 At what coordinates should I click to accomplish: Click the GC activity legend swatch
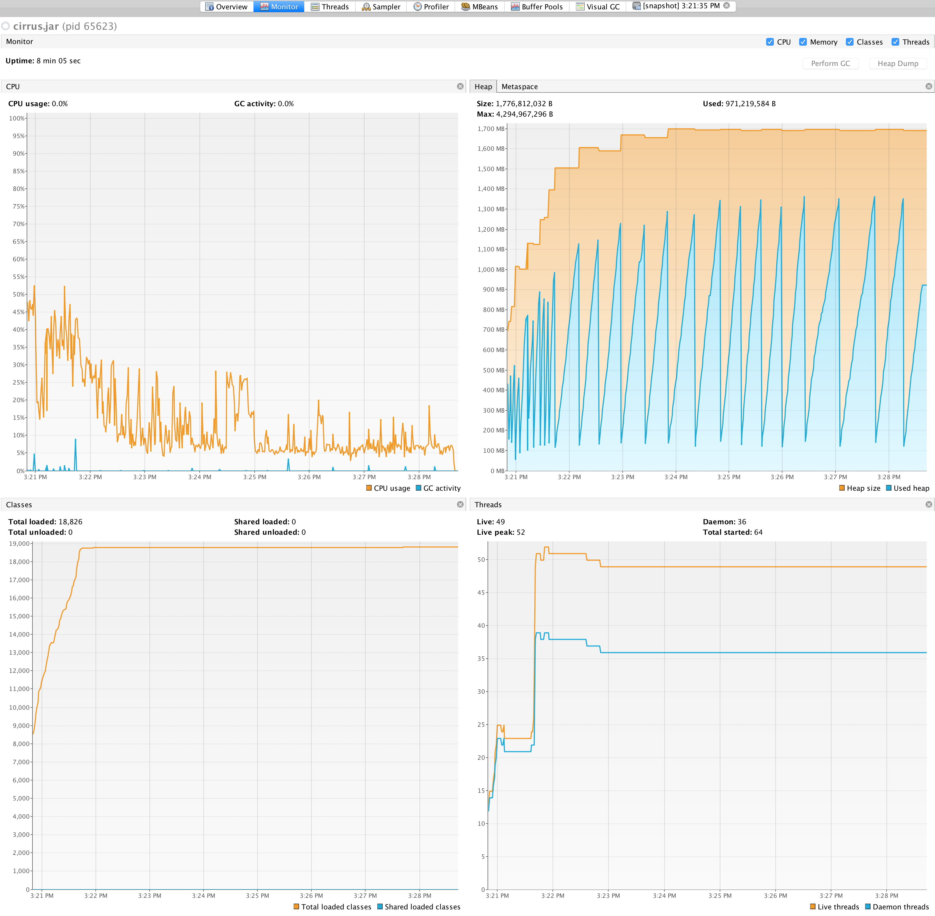(419, 488)
